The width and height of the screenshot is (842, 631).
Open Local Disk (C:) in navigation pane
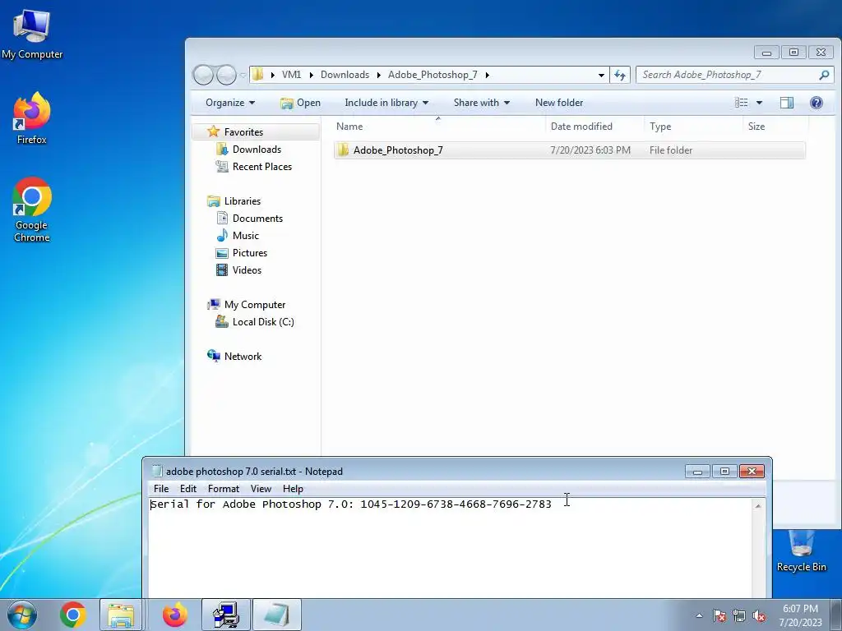click(263, 322)
